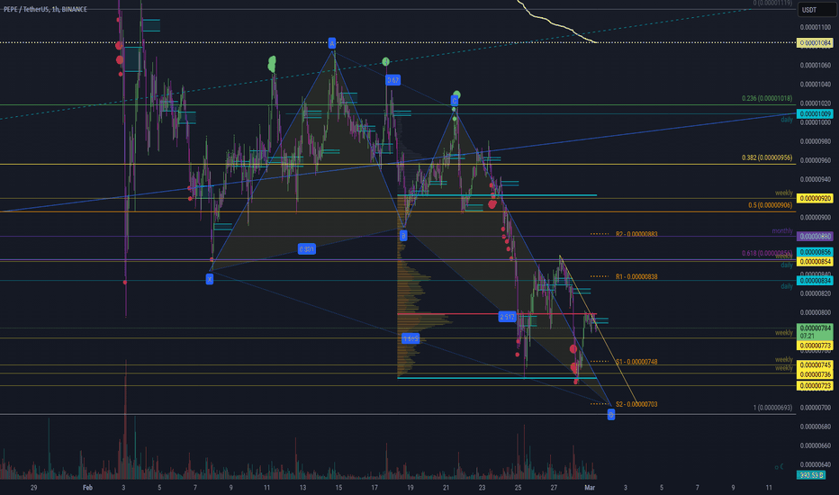
Task: Click pivot label S1 - 0.00000748
Action: tap(636, 363)
